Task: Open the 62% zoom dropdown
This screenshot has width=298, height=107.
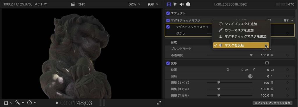Action: point(134,4)
